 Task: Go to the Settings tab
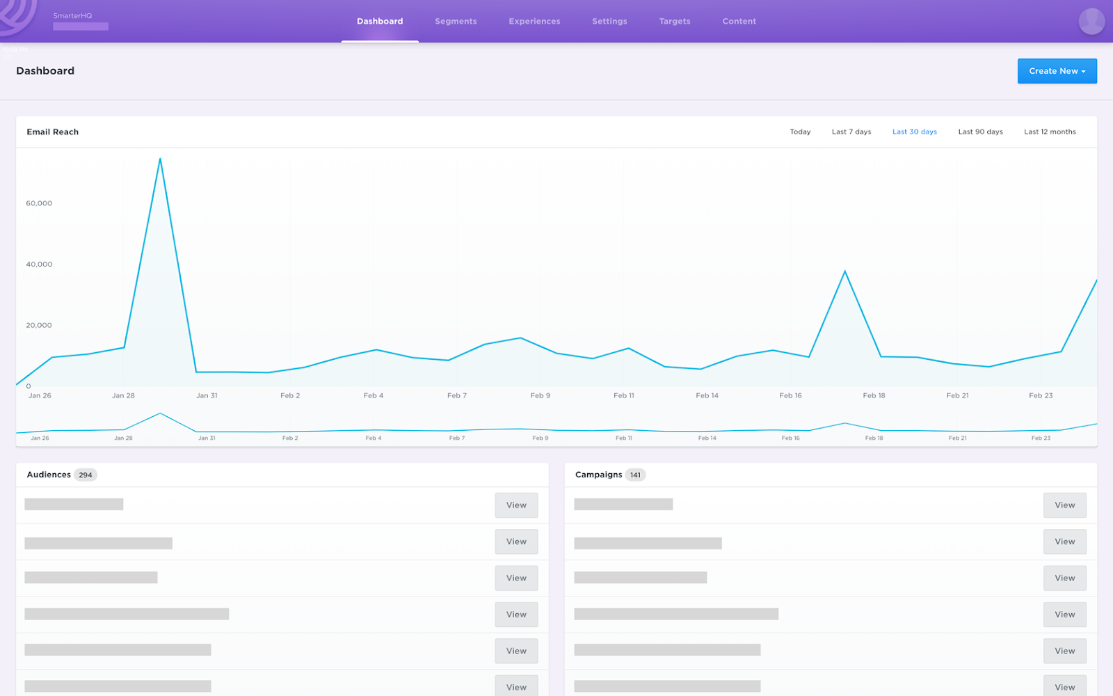pos(609,22)
